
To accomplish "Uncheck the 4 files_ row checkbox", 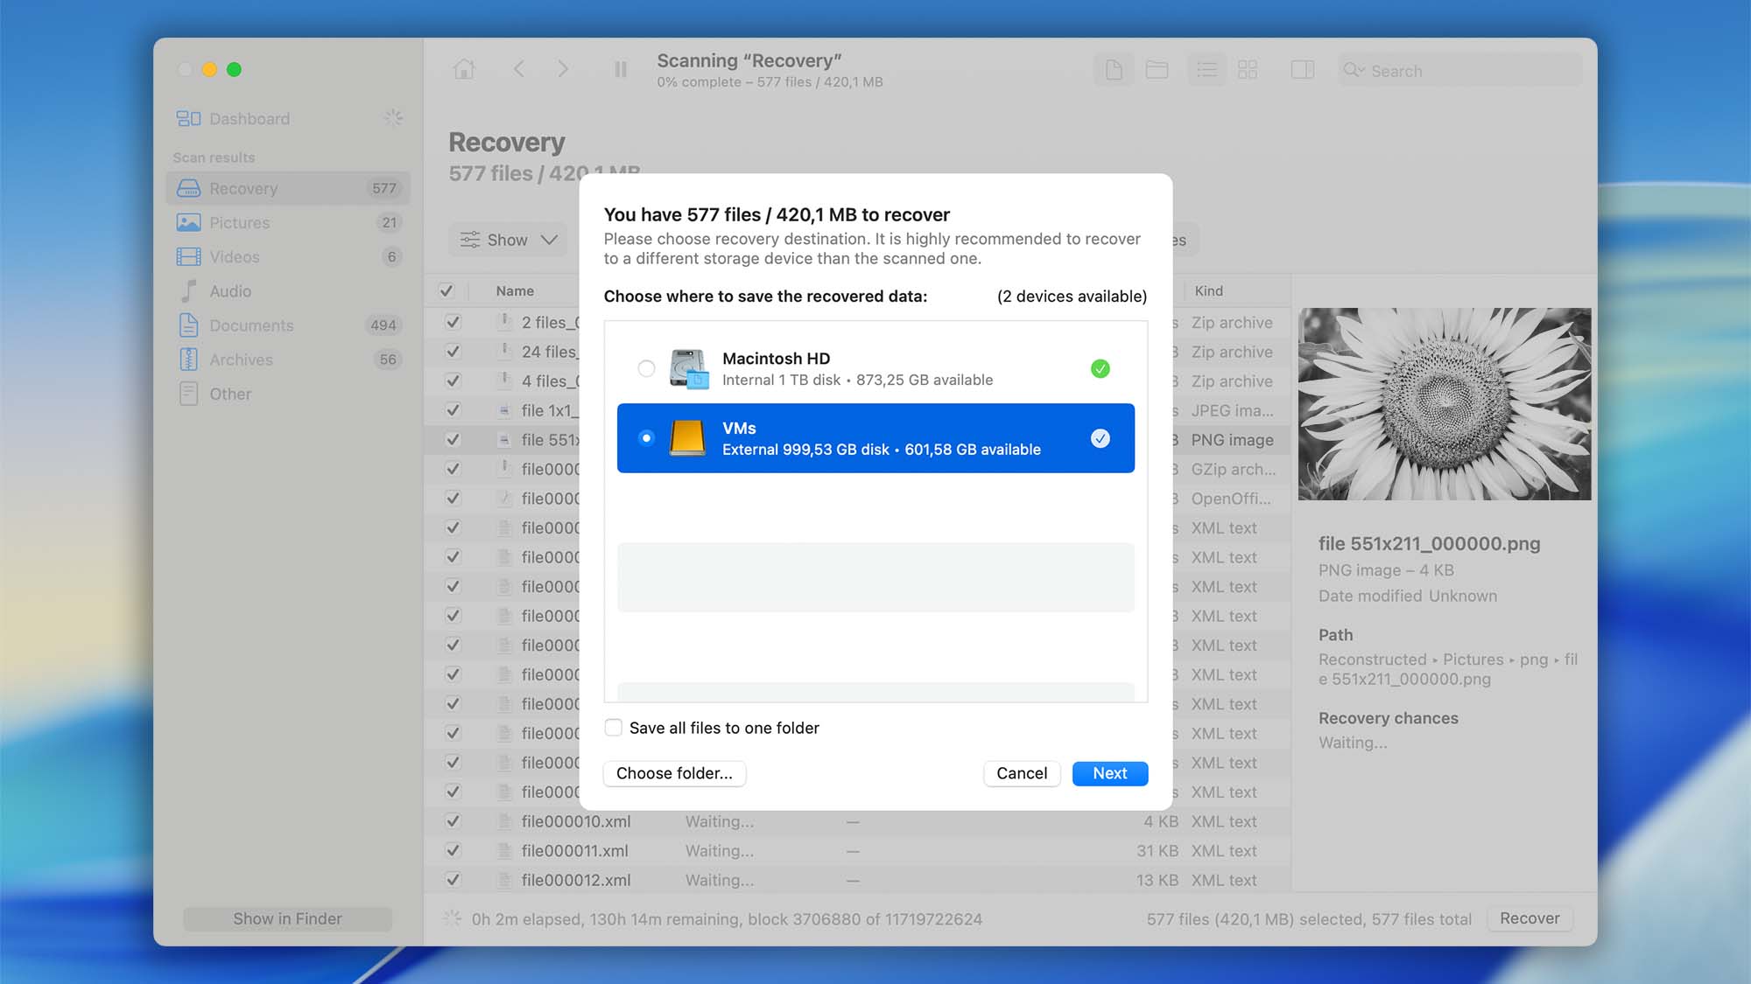I will (453, 380).
